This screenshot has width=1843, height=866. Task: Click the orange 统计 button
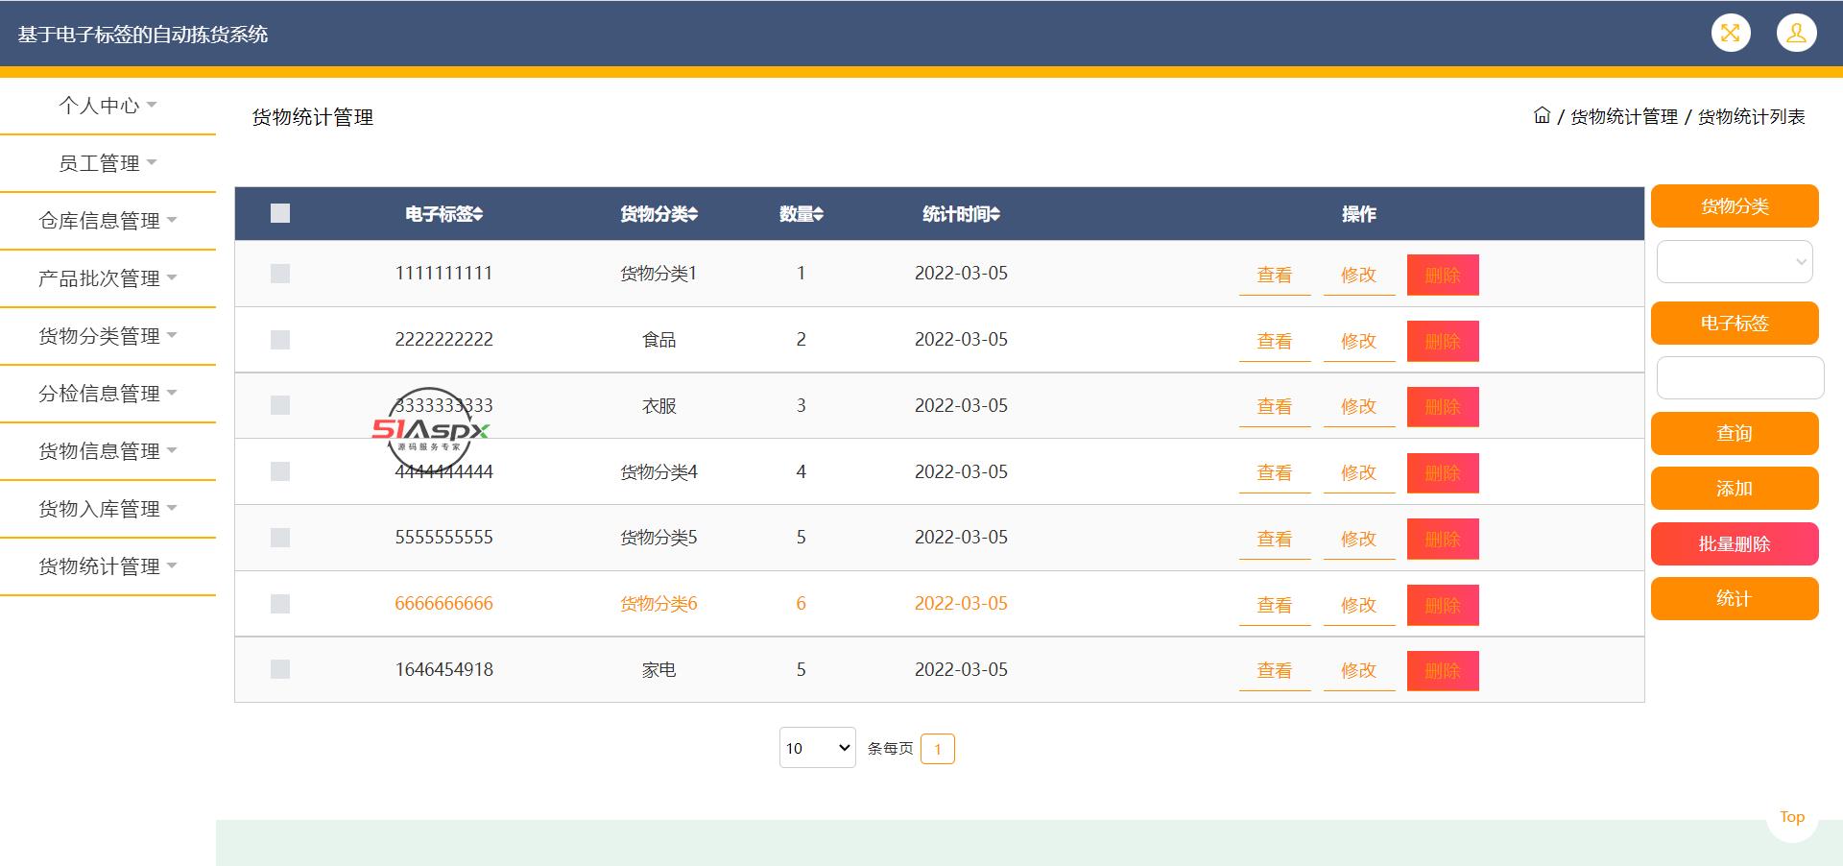click(1734, 599)
